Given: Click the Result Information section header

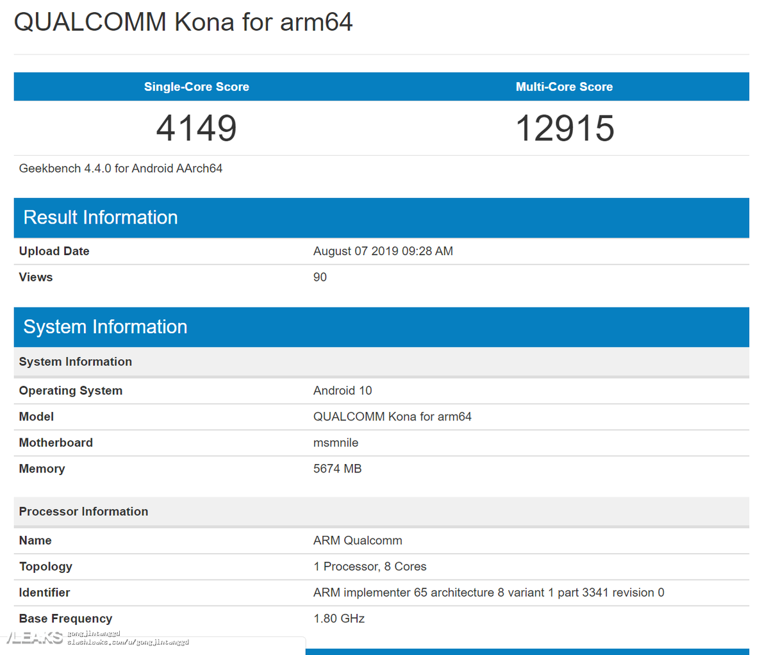Looking at the screenshot, I should pos(100,217).
